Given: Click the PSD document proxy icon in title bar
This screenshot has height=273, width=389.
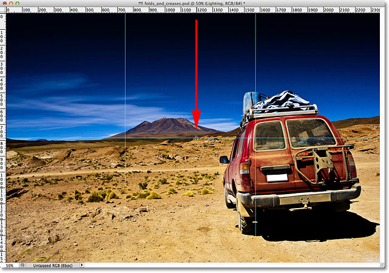Looking at the screenshot, I should (x=141, y=3).
